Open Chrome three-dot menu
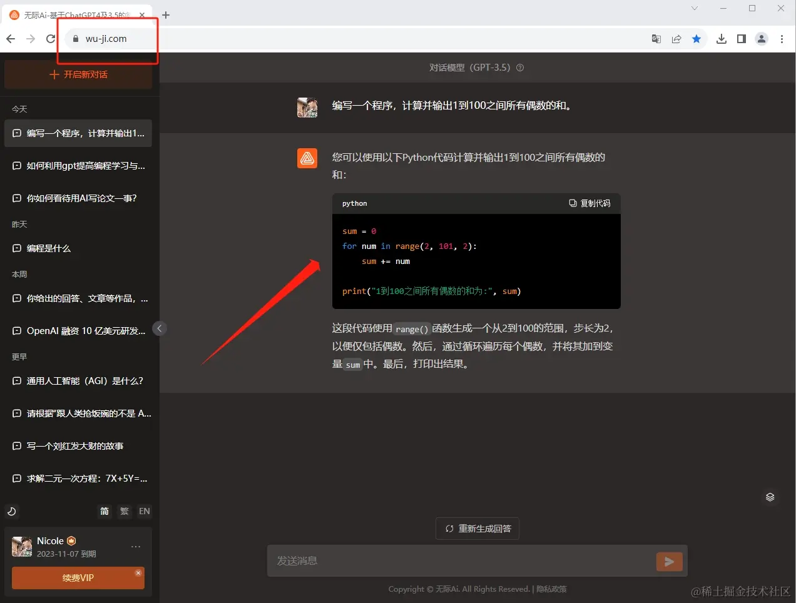This screenshot has width=796, height=603. tap(782, 39)
